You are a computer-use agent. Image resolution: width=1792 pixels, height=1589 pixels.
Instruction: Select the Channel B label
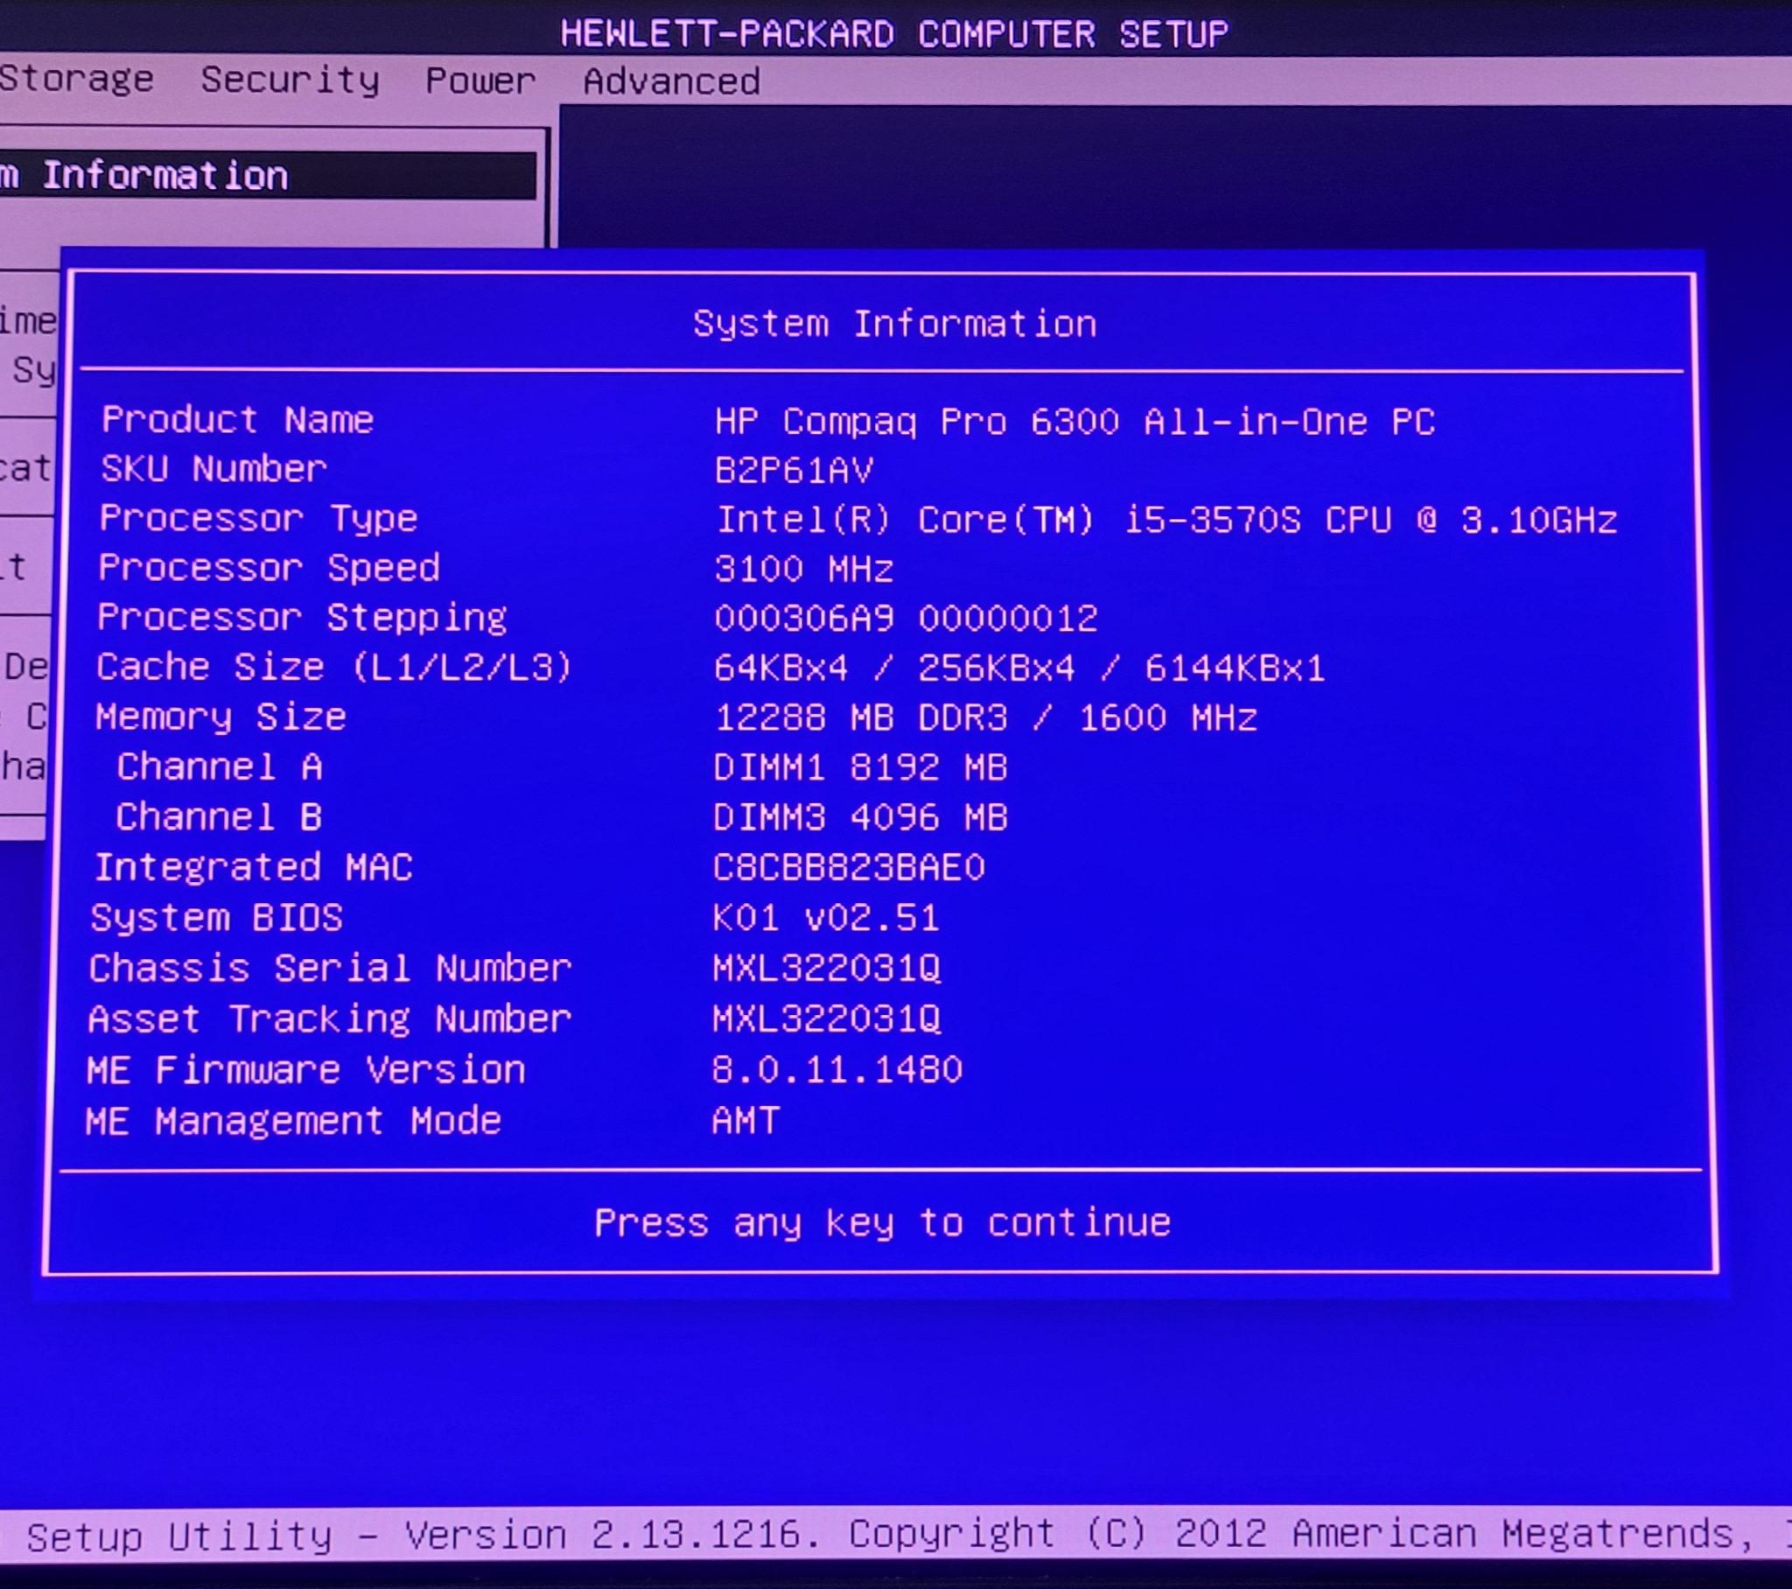[x=219, y=817]
